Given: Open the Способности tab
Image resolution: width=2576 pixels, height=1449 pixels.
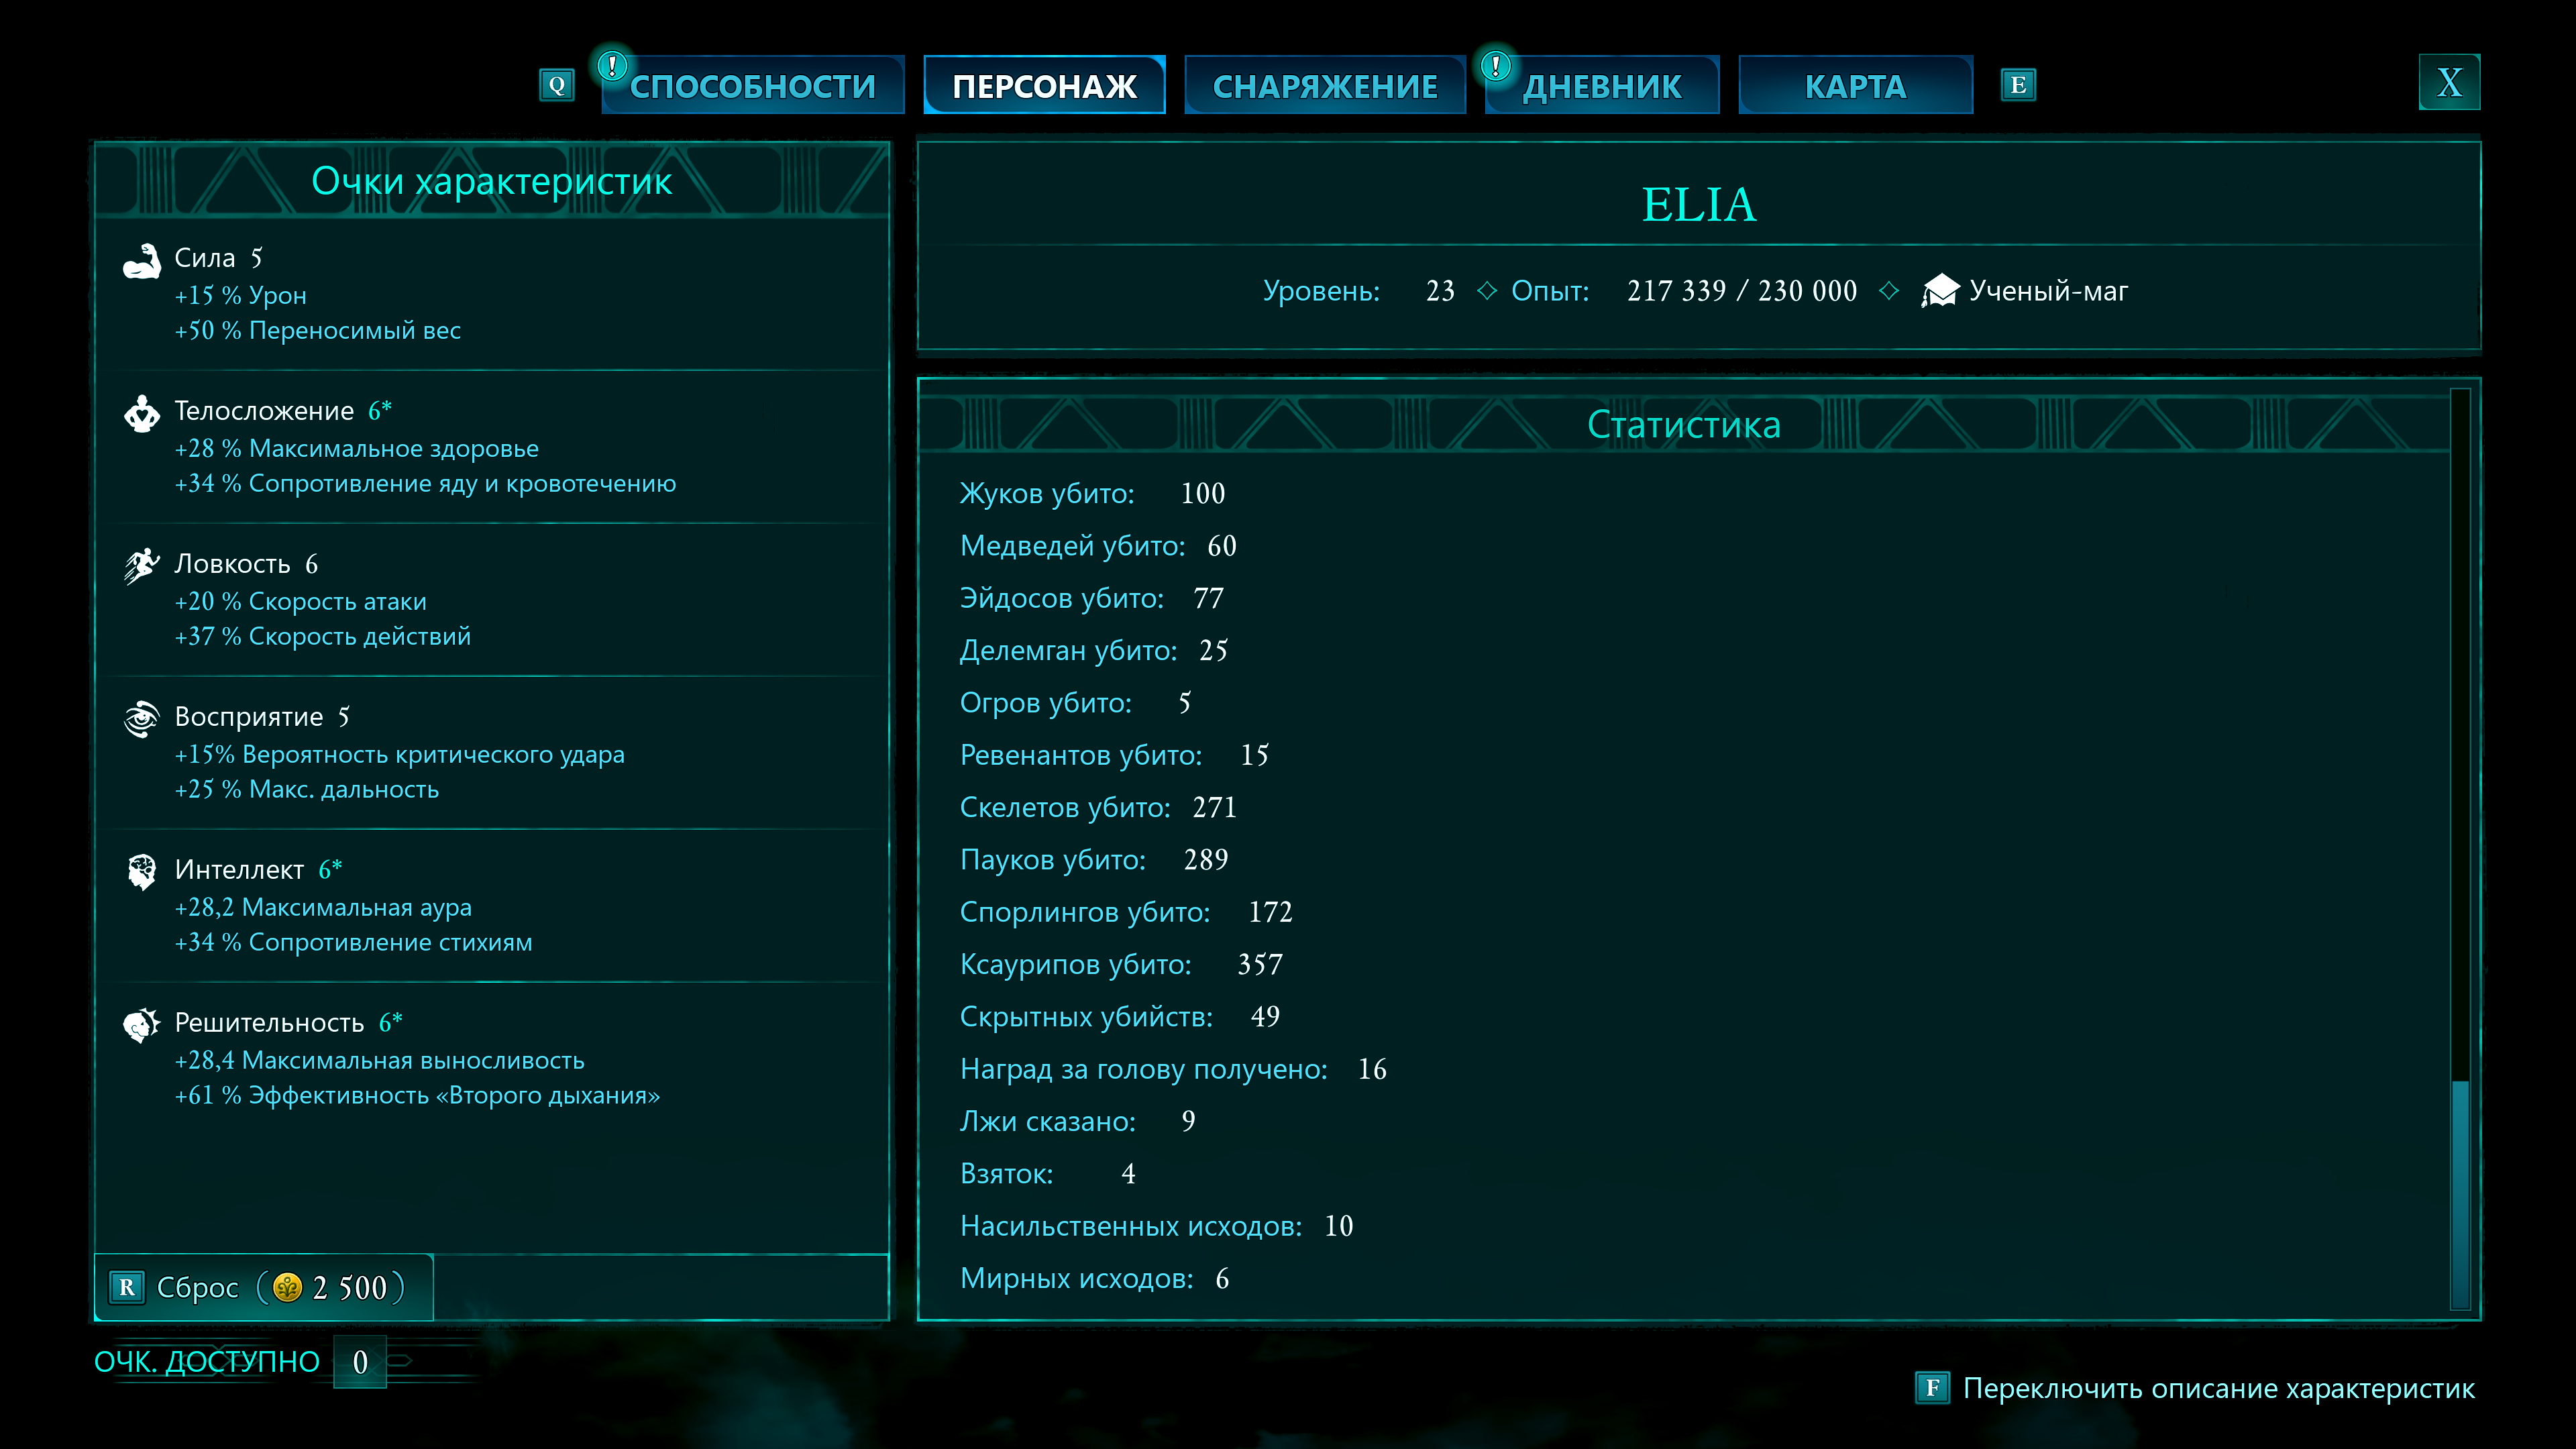Looking at the screenshot, I should tap(753, 86).
